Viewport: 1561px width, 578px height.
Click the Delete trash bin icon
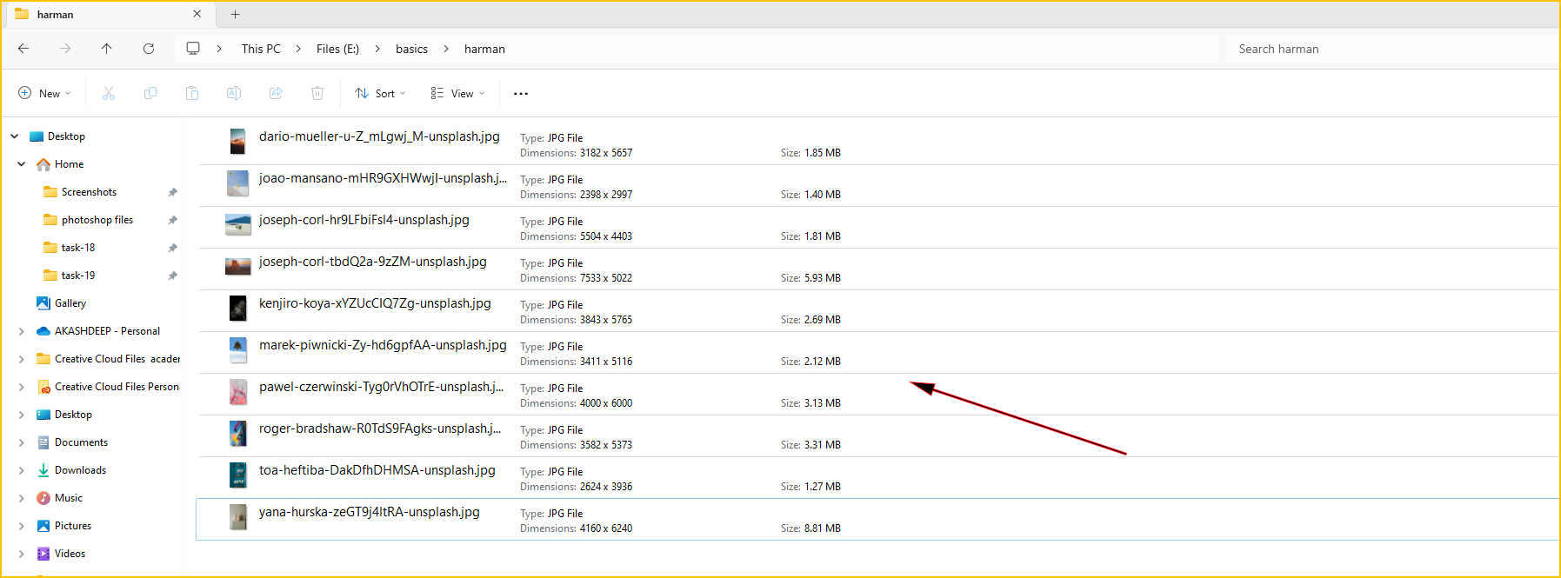click(x=317, y=93)
